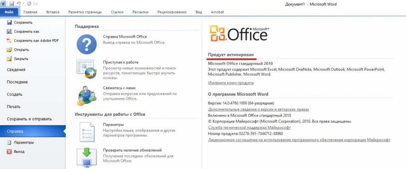Click the Save as Adobe PDF icon
This screenshot has height=169, width=406.
(10, 41)
